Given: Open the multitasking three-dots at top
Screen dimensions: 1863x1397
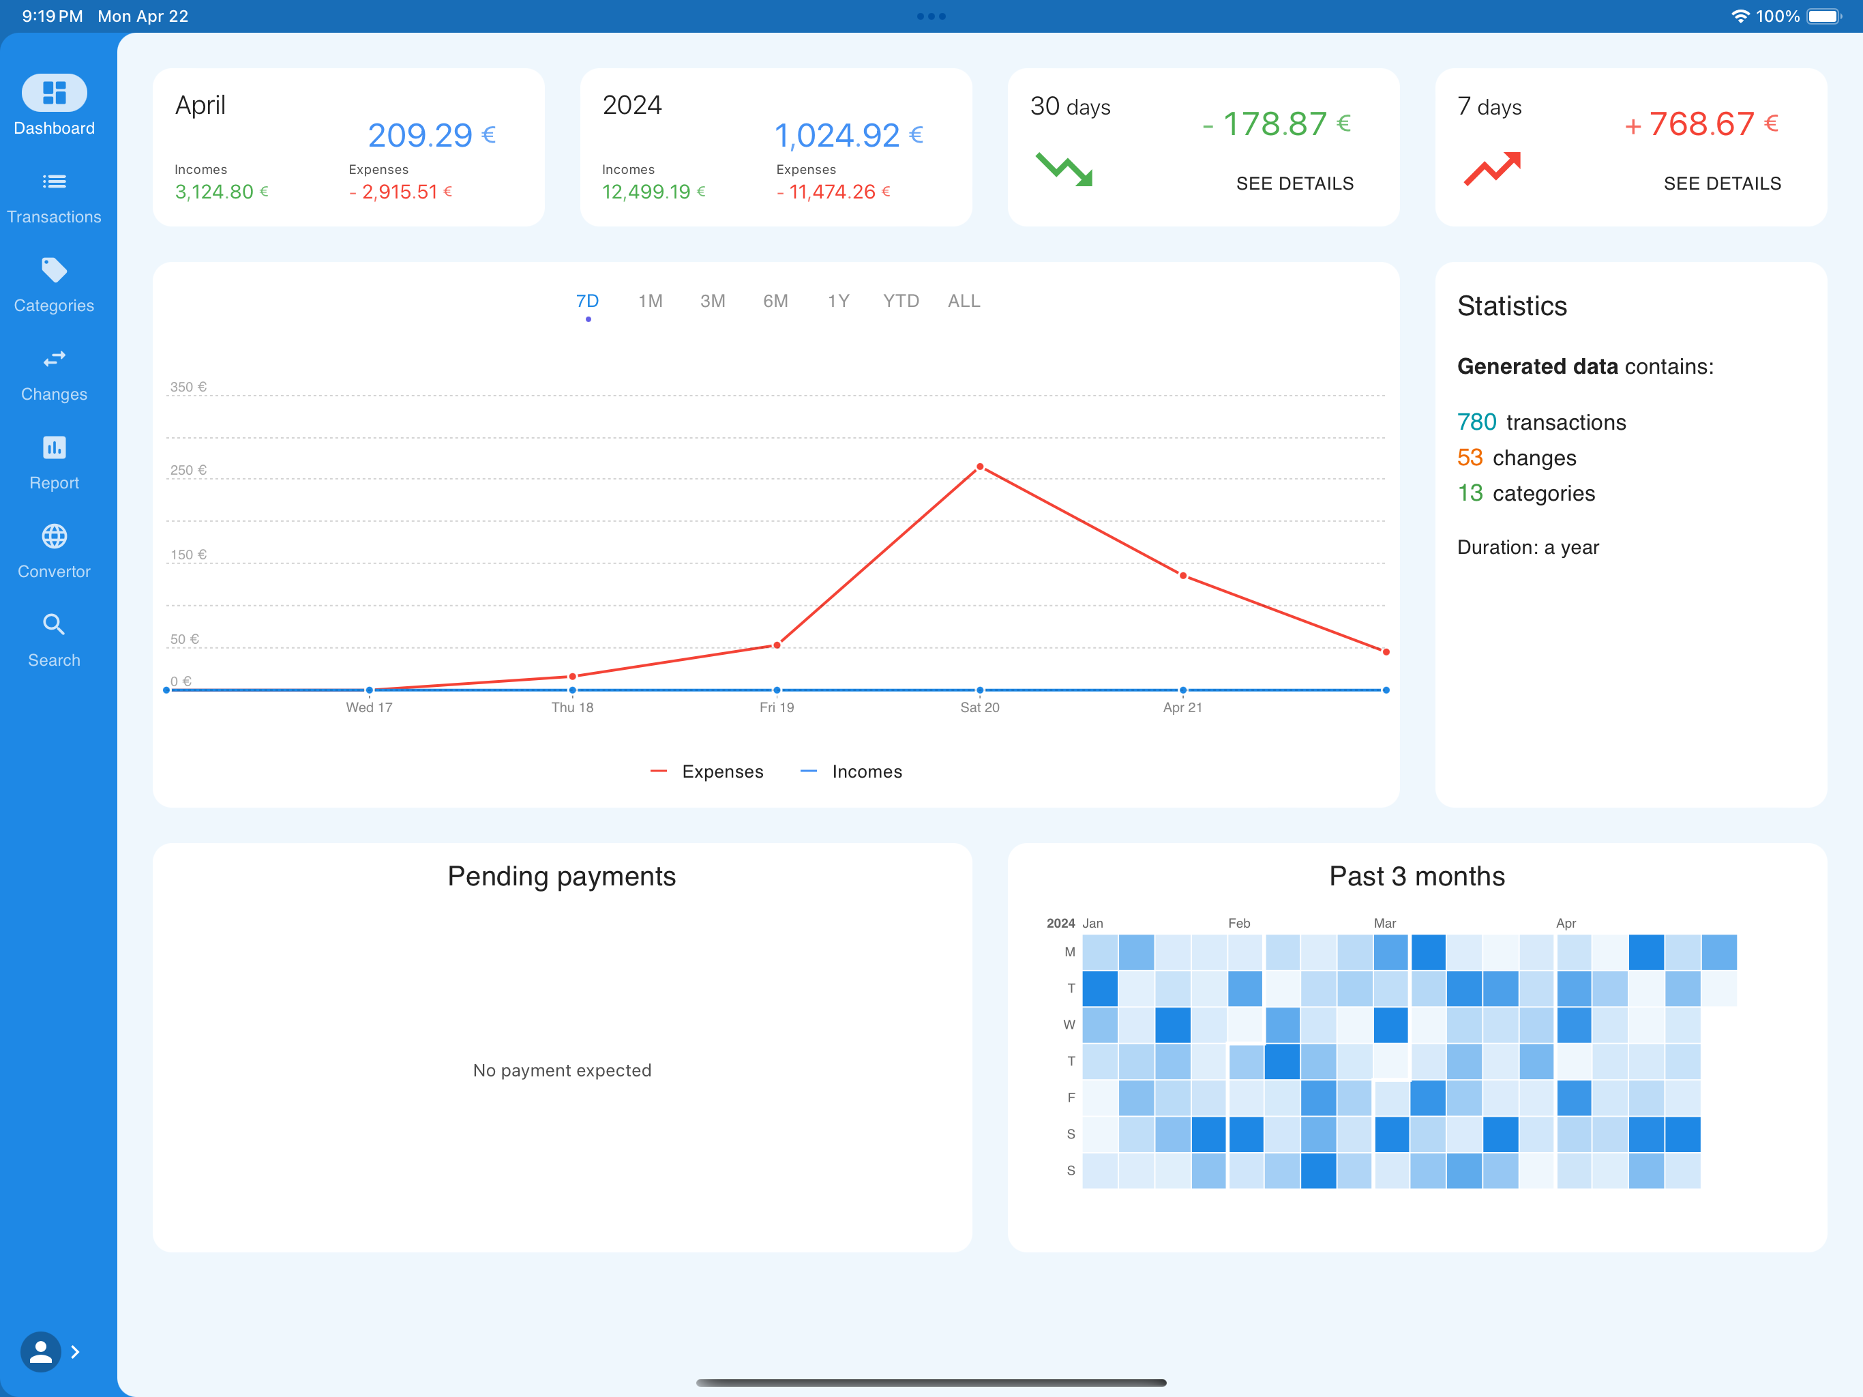Looking at the screenshot, I should click(x=931, y=16).
